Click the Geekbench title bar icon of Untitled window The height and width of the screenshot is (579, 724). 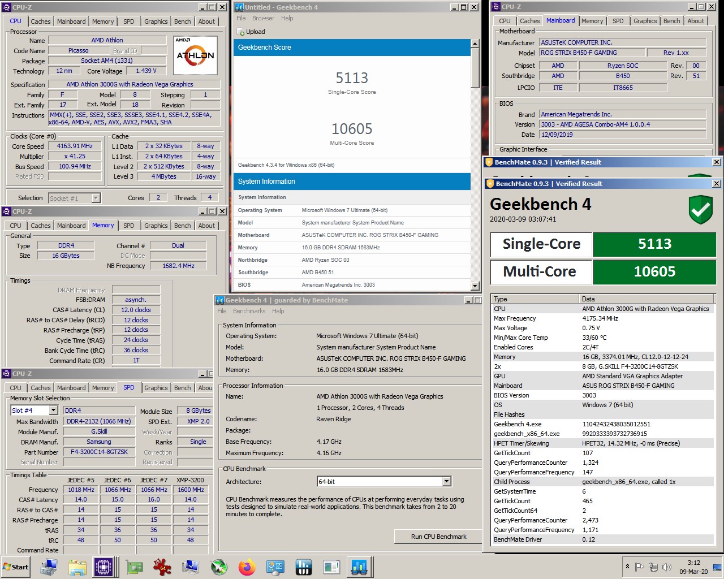tap(239, 7)
